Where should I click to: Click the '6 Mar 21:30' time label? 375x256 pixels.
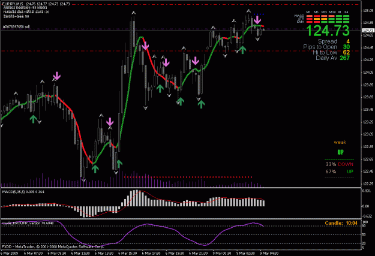(x=198, y=253)
